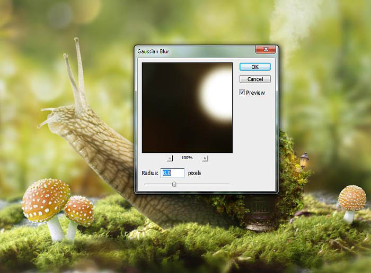Focus the Radius value input field
The height and width of the screenshot is (273, 371).
[173, 173]
